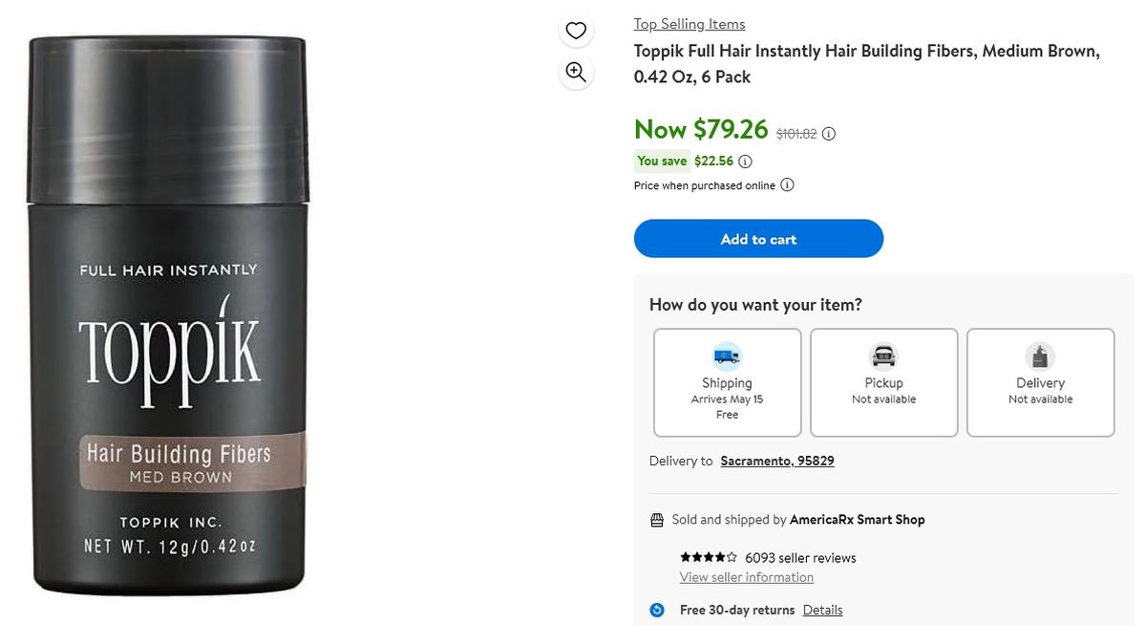The height and width of the screenshot is (625, 1146).
Task: Open info icon beside You save $22.56
Action: coord(744,161)
